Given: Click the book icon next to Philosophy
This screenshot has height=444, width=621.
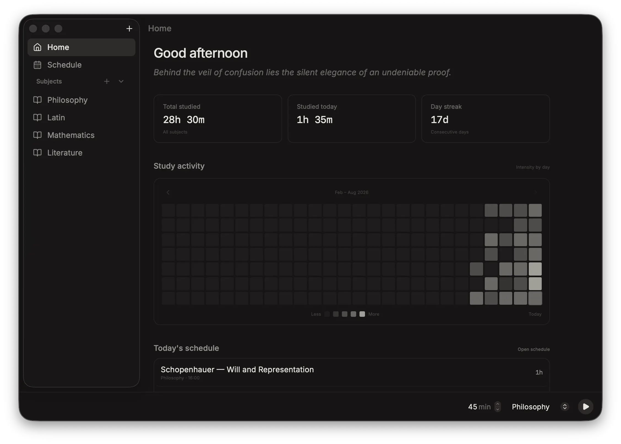Looking at the screenshot, I should pyautogui.click(x=37, y=100).
